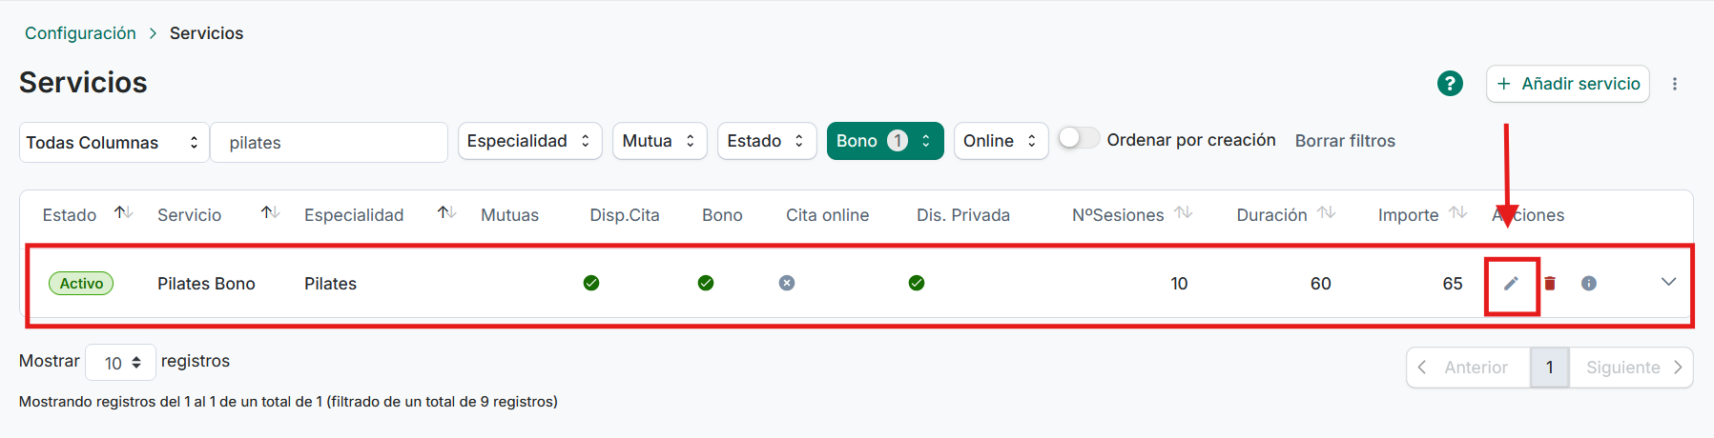Sort by Duración column arrows
Viewport: 1714px width, 438px height.
1326,213
